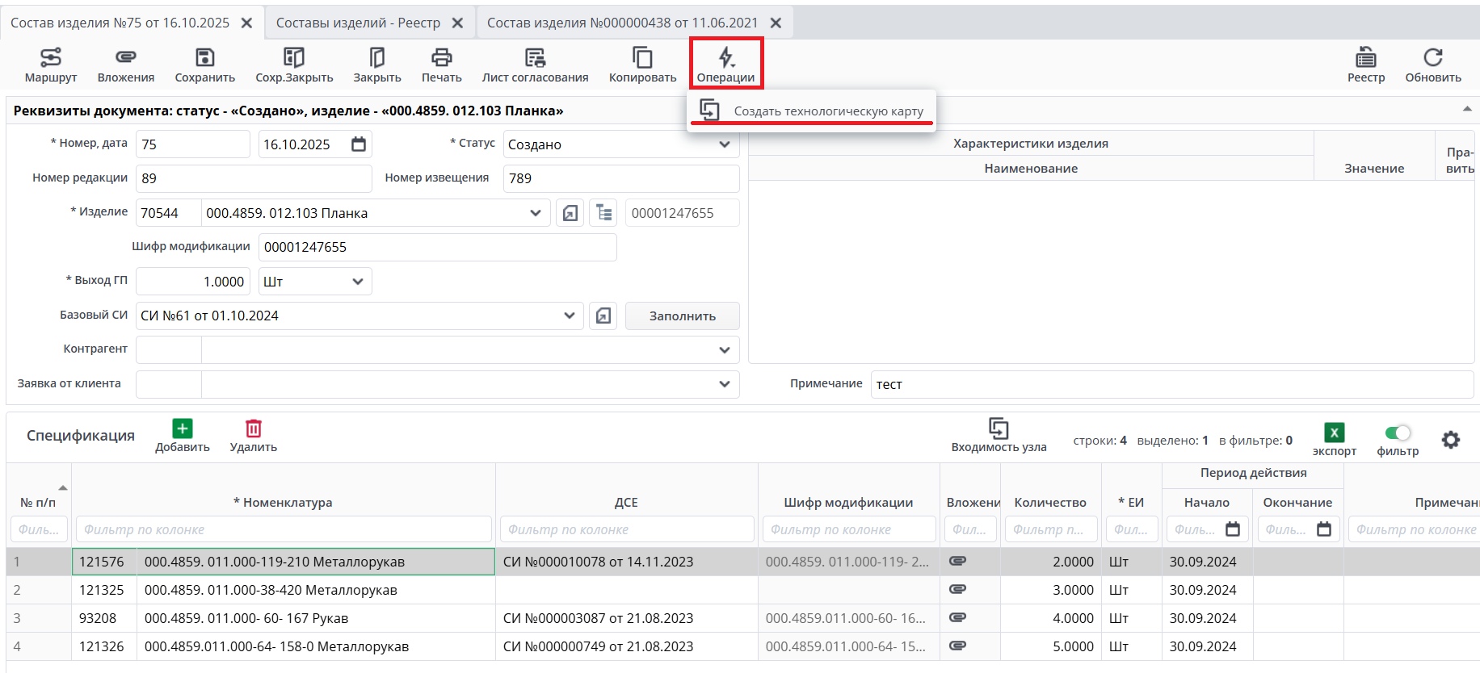Viewport: 1480px width, 673px height.
Task: Toggle the фильтр switch off
Action: point(1398,433)
